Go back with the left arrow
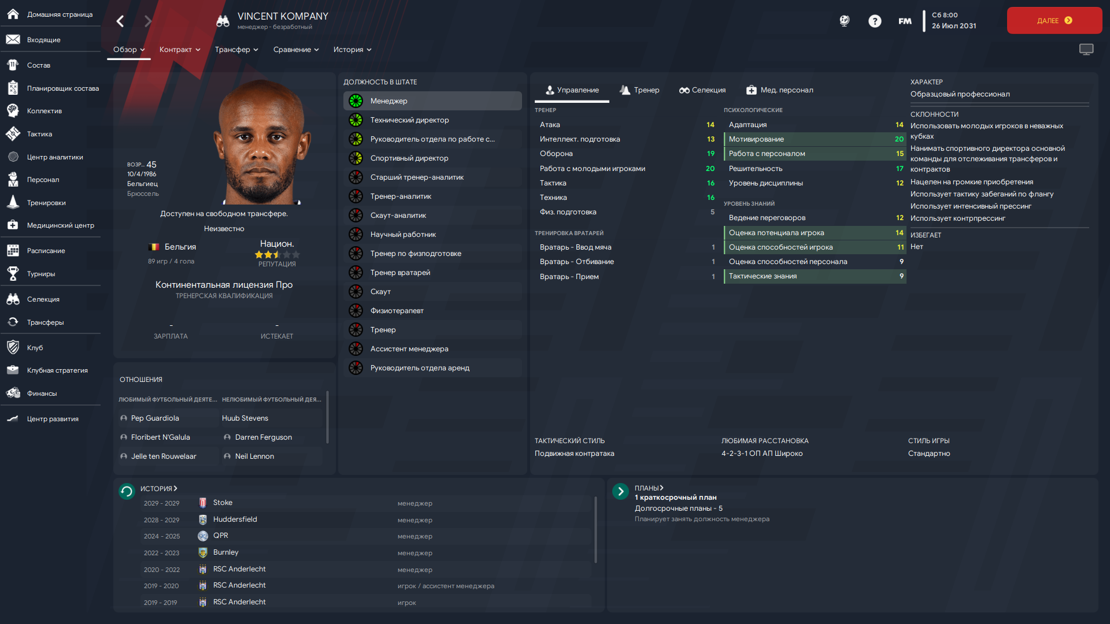 [x=120, y=21]
